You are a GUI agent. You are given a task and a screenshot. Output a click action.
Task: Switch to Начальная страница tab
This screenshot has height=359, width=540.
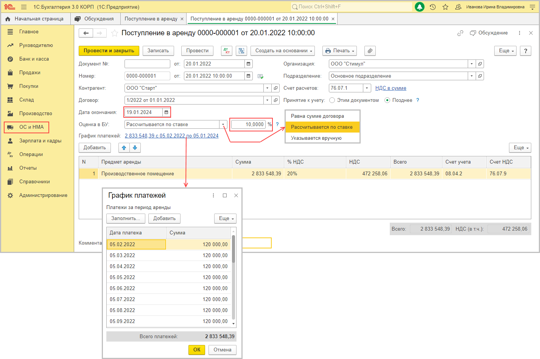[x=35, y=19]
